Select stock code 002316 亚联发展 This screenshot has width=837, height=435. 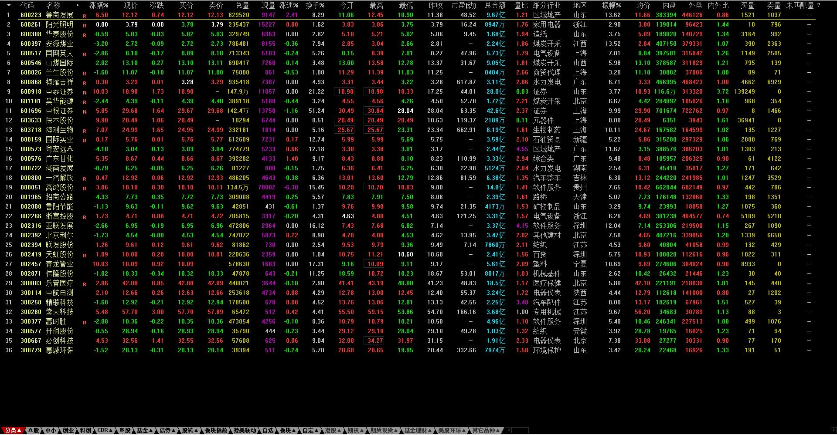click(x=31, y=226)
